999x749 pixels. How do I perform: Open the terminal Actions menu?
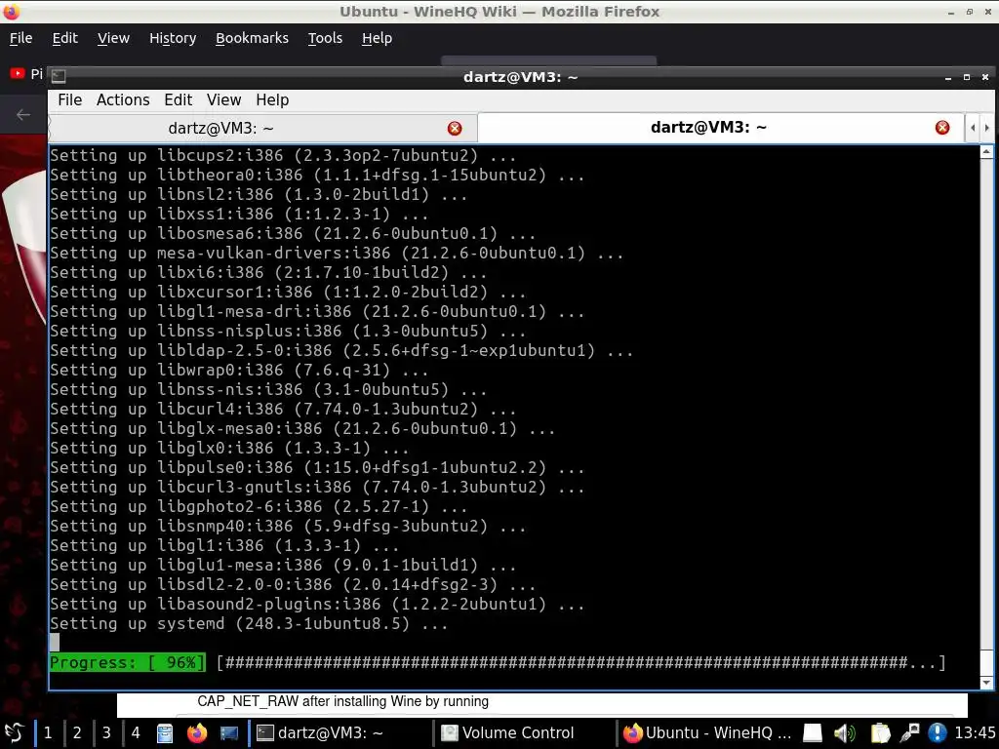pos(123,100)
